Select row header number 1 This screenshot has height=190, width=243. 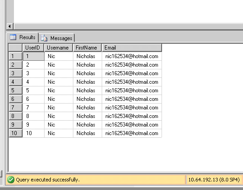[x=15, y=56]
